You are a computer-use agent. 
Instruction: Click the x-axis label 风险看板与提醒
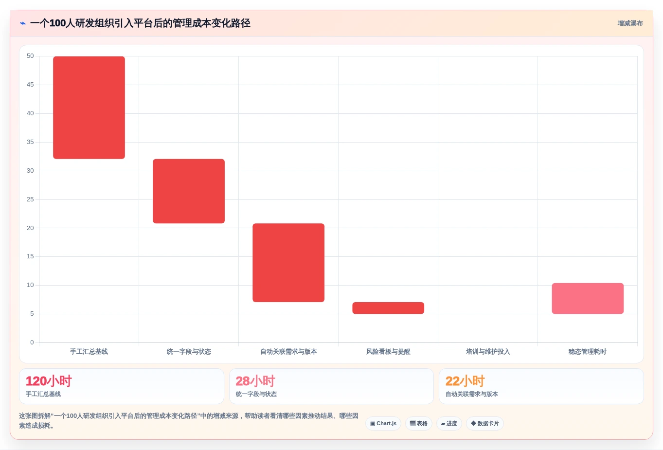(x=388, y=352)
